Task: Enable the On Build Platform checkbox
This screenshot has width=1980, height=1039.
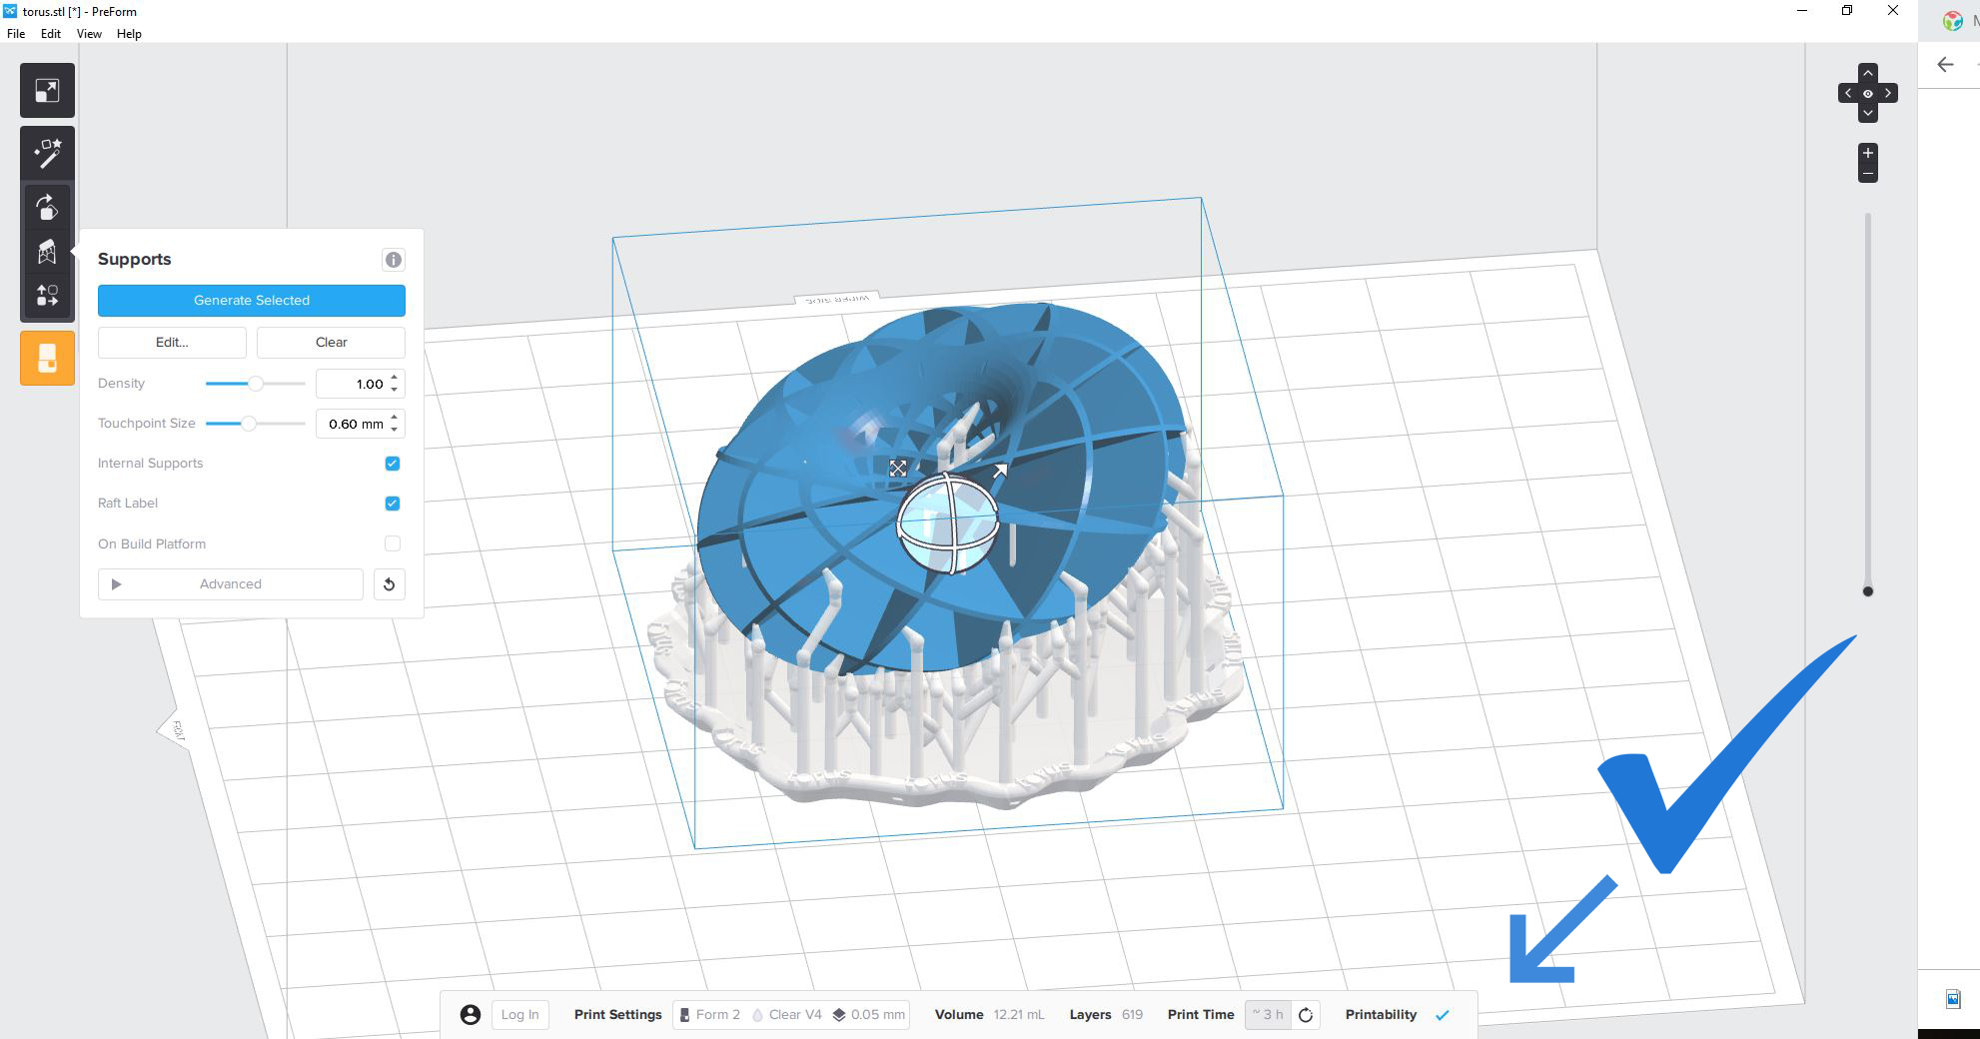Action: (393, 543)
